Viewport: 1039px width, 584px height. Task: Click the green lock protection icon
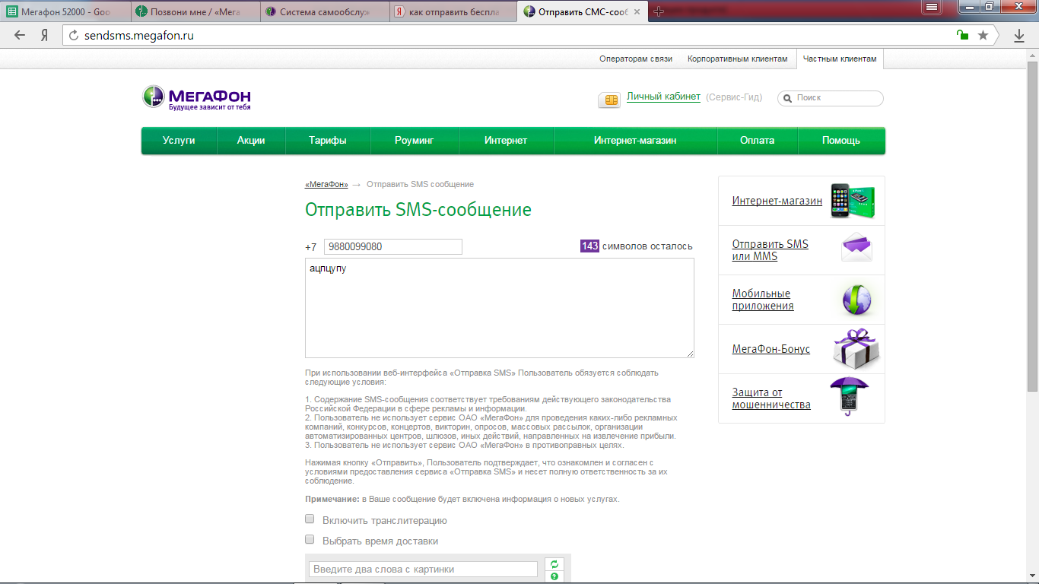pyautogui.click(x=962, y=35)
